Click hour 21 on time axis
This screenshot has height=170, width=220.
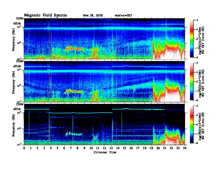pos(164,148)
